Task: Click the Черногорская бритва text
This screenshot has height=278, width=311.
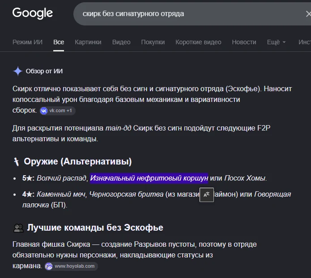Action: pos(126,194)
